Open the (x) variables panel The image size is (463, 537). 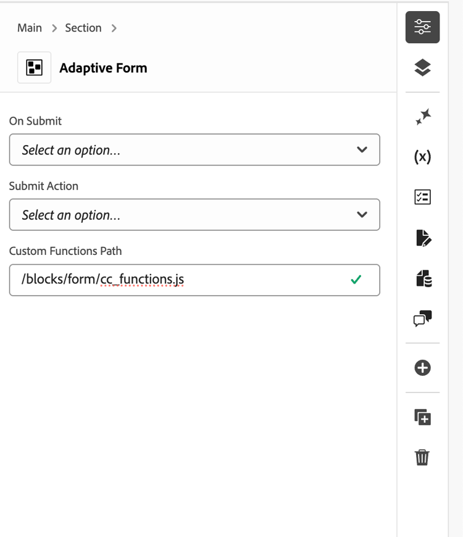[x=422, y=157]
